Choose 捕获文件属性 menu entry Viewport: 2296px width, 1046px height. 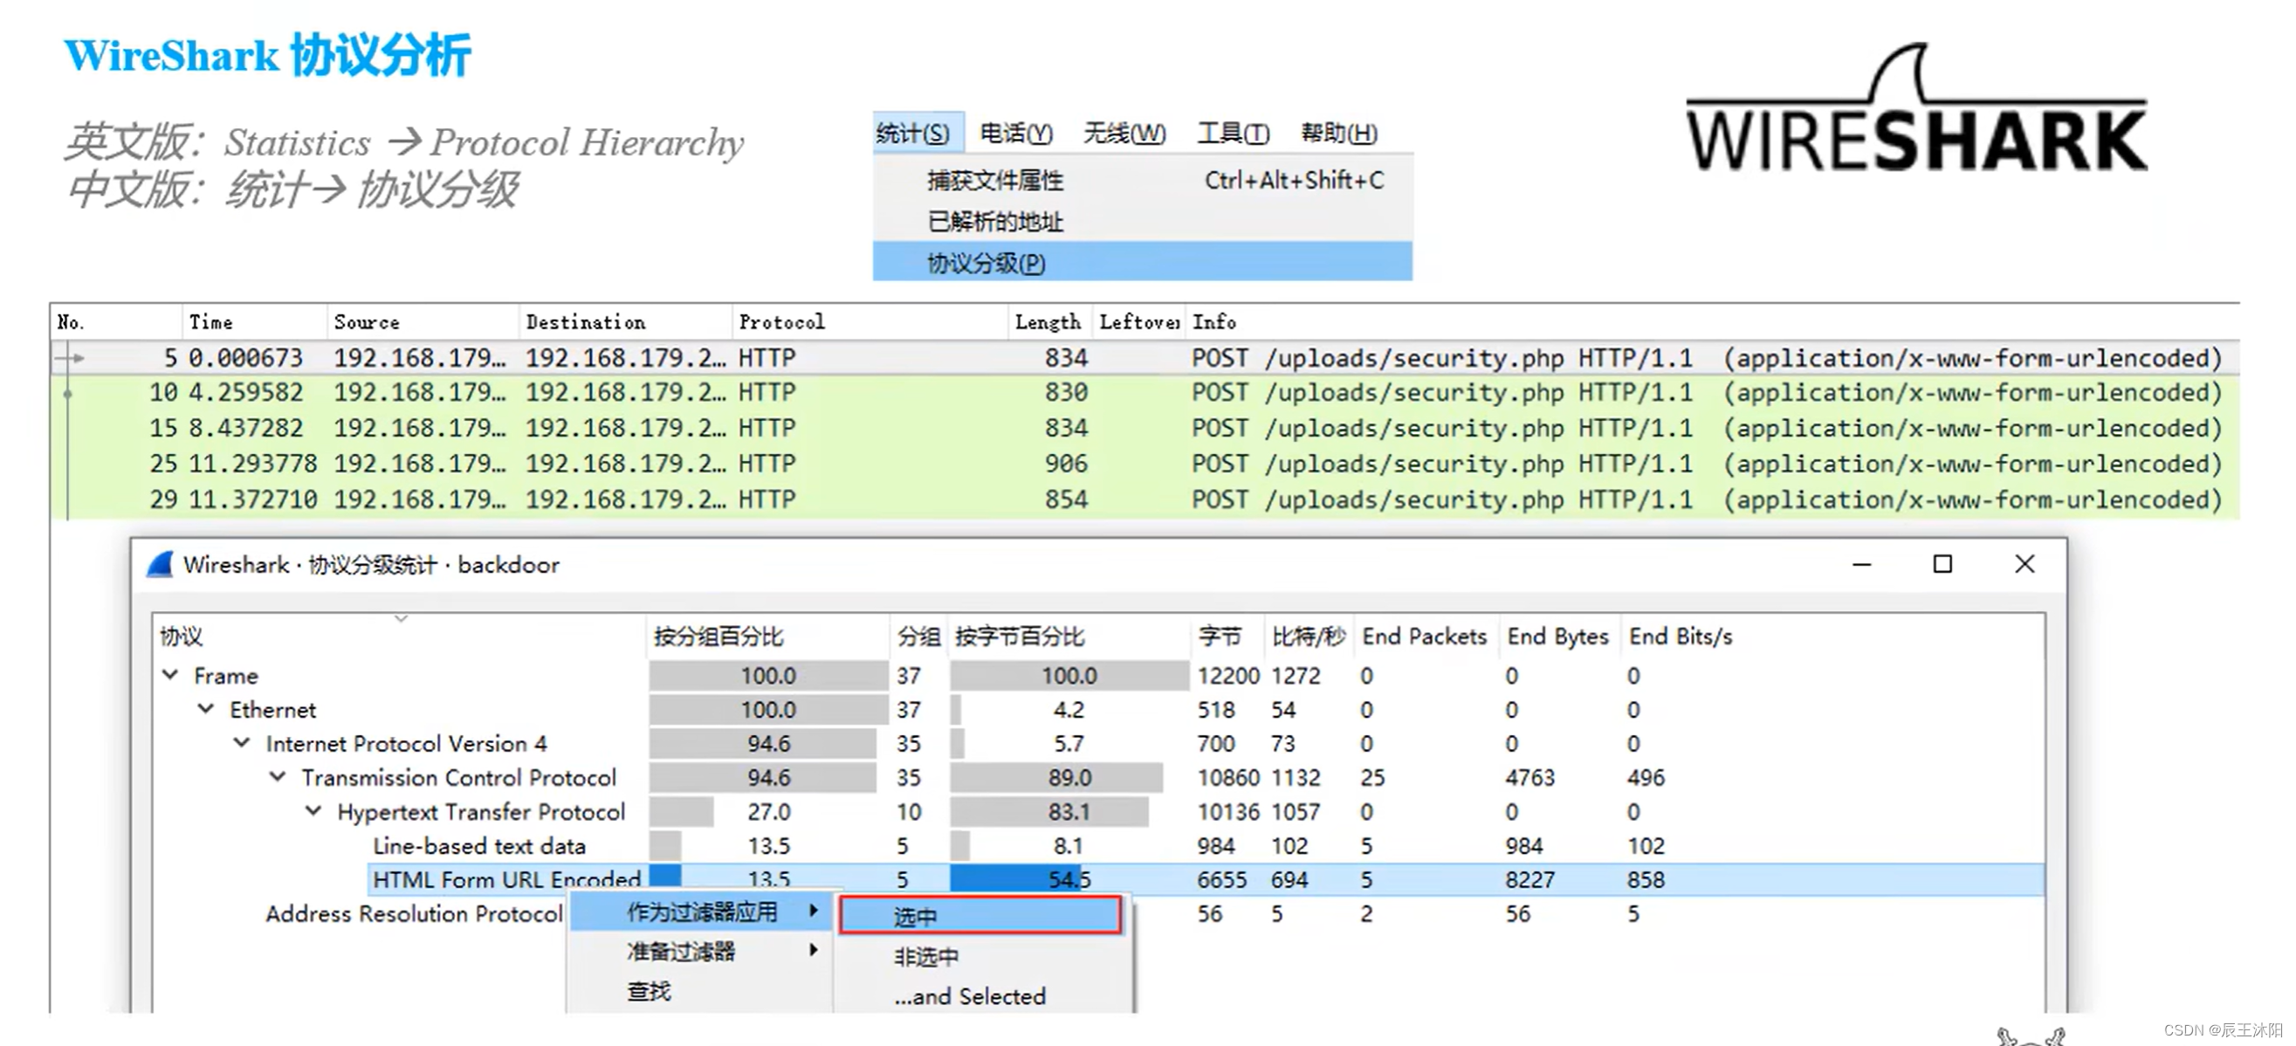pos(1143,180)
